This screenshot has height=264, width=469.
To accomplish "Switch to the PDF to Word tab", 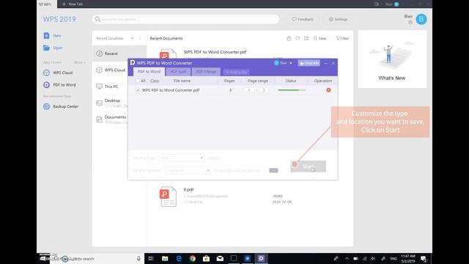I will (x=149, y=72).
